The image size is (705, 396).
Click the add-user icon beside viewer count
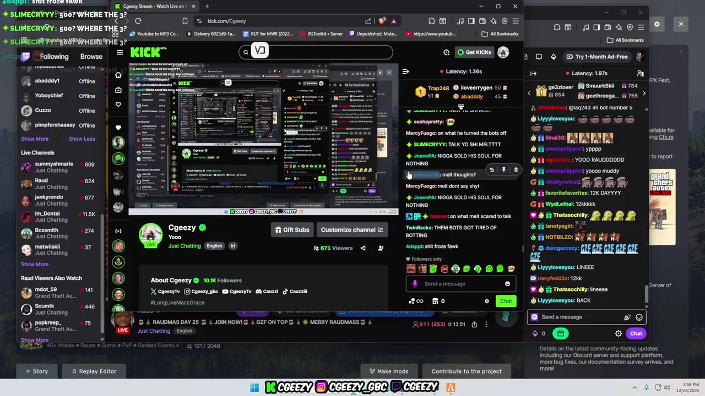(x=381, y=248)
